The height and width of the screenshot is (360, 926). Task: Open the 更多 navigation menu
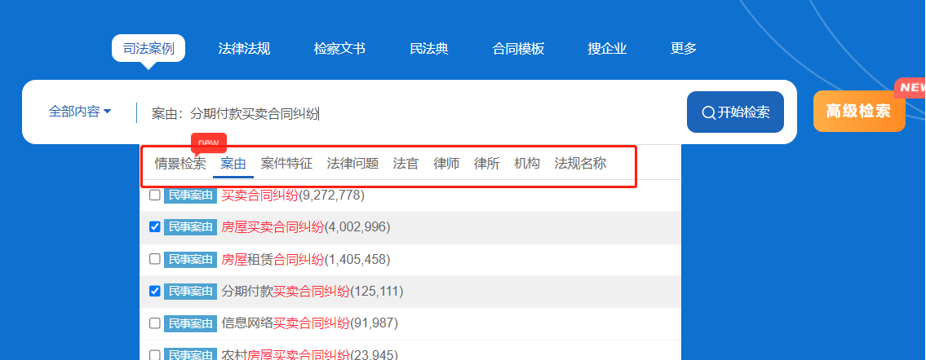(x=684, y=49)
